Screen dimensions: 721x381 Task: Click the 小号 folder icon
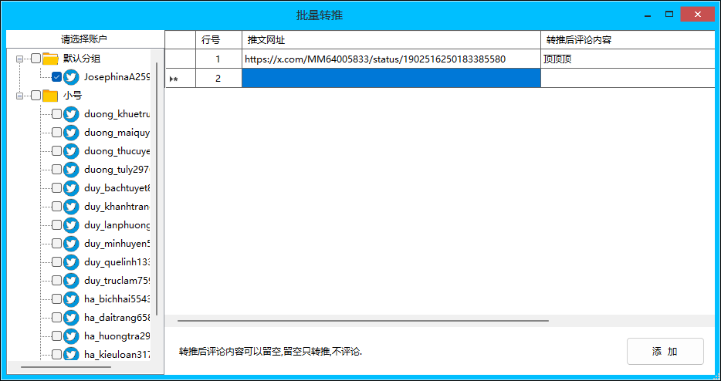50,96
